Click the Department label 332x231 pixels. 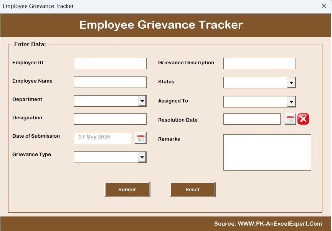[x=27, y=99]
